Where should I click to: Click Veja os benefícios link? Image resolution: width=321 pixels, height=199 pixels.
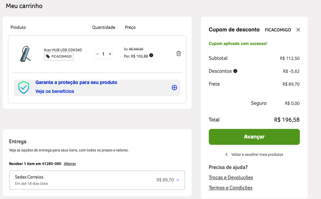point(55,91)
